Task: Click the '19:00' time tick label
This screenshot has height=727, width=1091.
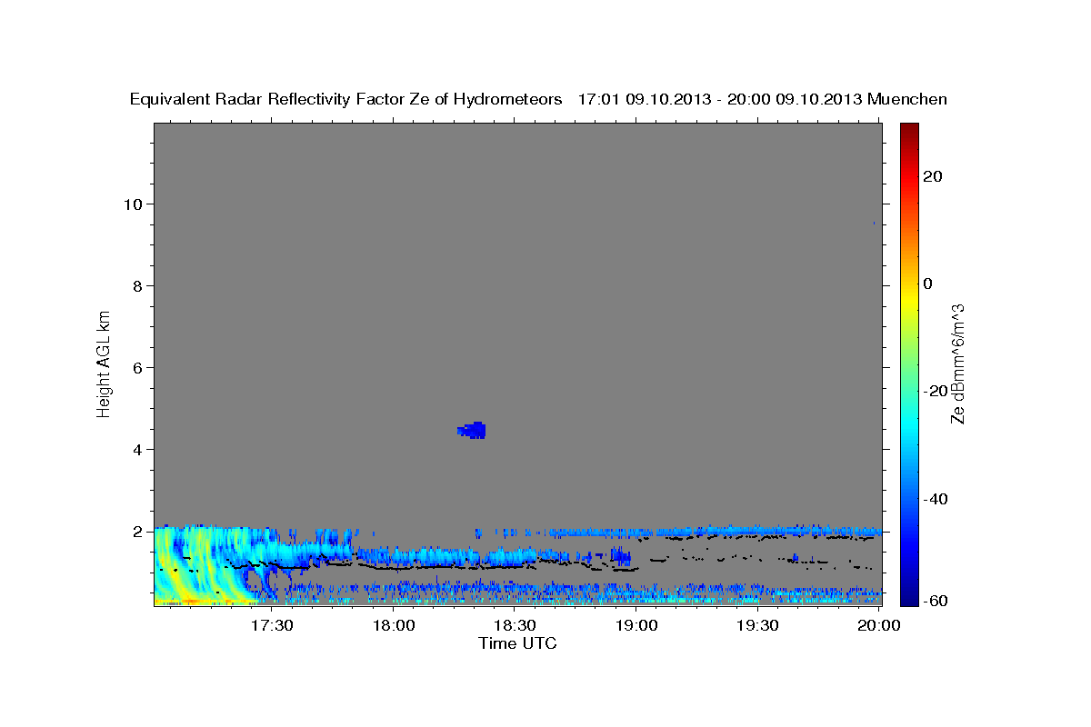Action: pos(636,625)
